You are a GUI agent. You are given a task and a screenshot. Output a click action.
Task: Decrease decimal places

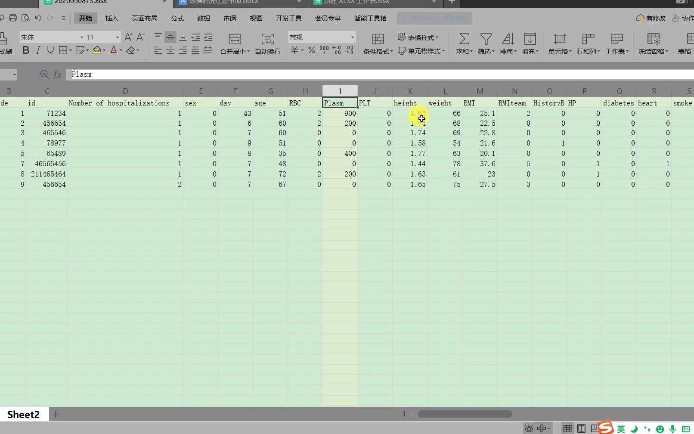350,50
